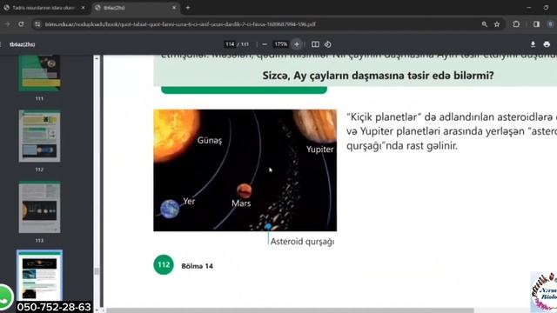The height and width of the screenshot is (313, 557).
Task: Click the horizontal scrollbar of the PDF
Action: (x=290, y=310)
